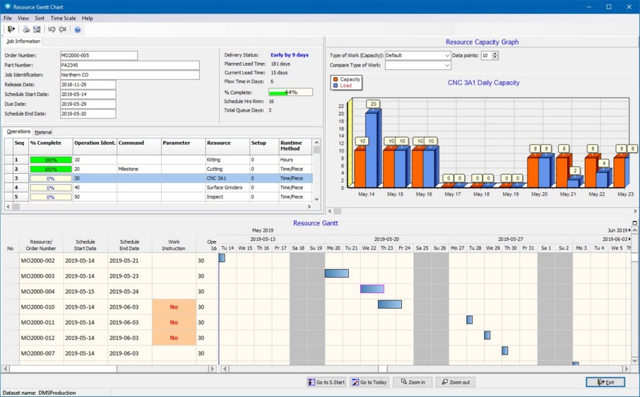Click the Print icon in the toolbar
The image size is (640, 397).
(x=26, y=30)
